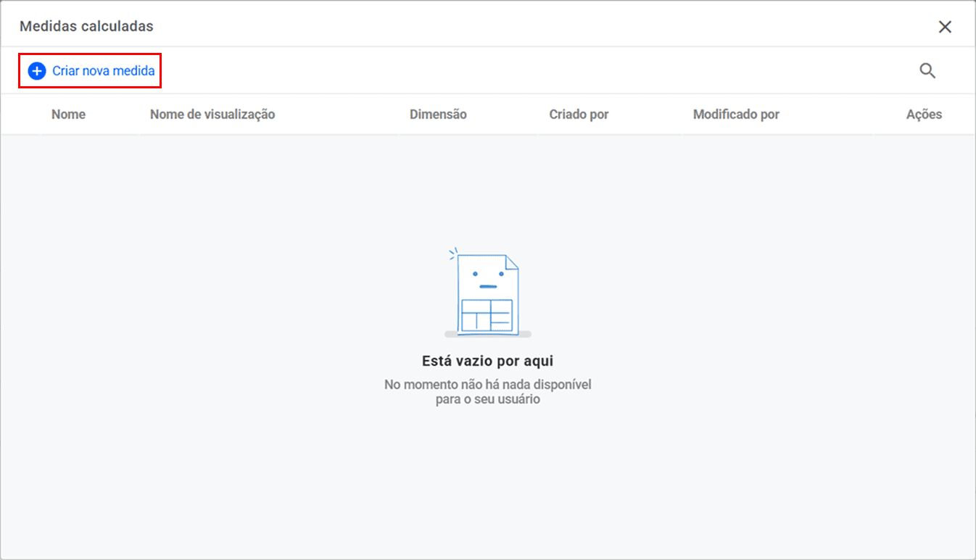Click the blank header cell before Nome
Image resolution: width=976 pixels, height=560 pixels.
(22, 114)
